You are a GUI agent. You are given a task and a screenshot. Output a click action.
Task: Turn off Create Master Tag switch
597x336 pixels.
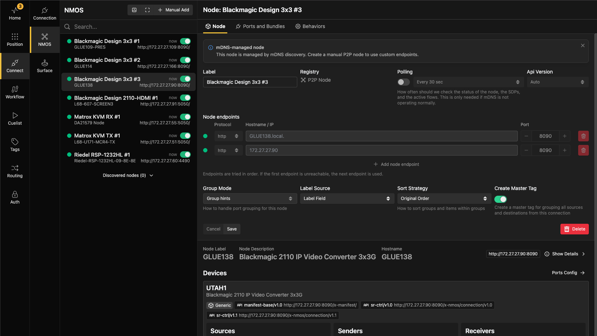(x=500, y=199)
